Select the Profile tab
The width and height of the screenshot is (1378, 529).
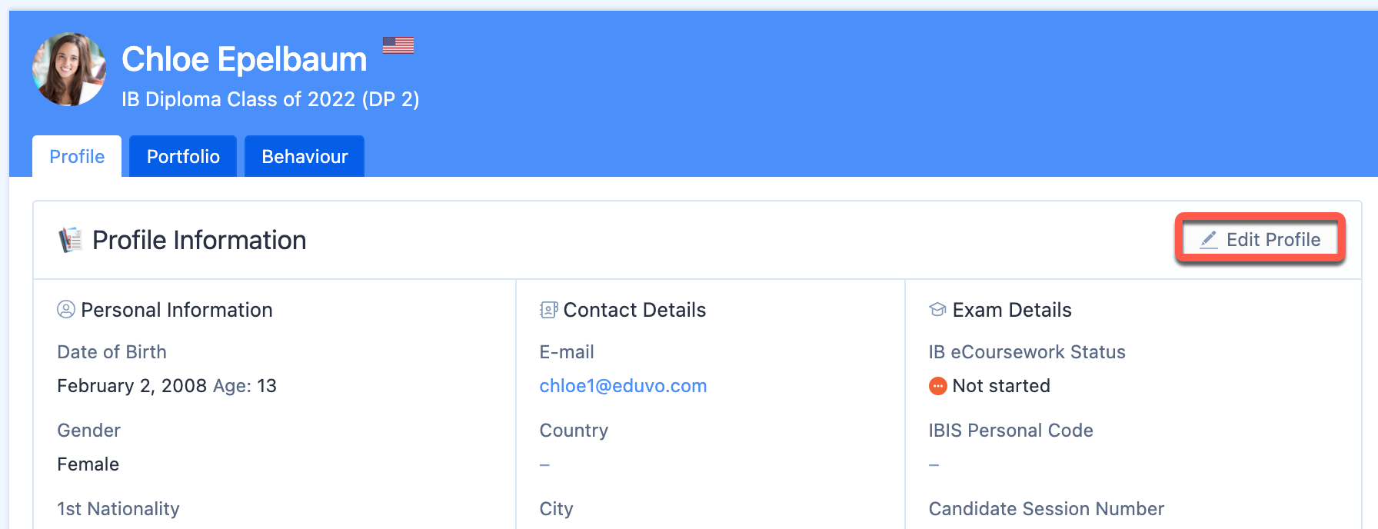click(x=77, y=156)
